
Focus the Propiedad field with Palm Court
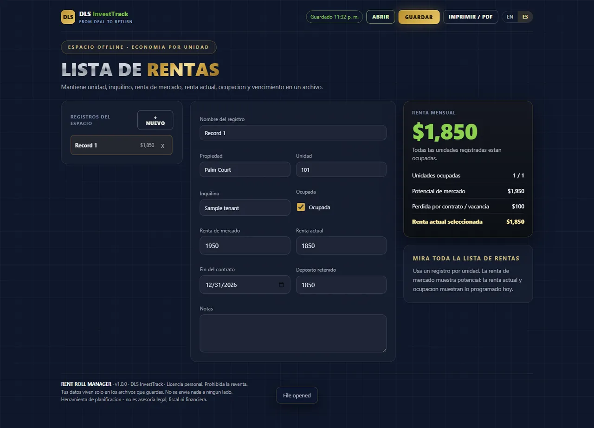point(245,169)
